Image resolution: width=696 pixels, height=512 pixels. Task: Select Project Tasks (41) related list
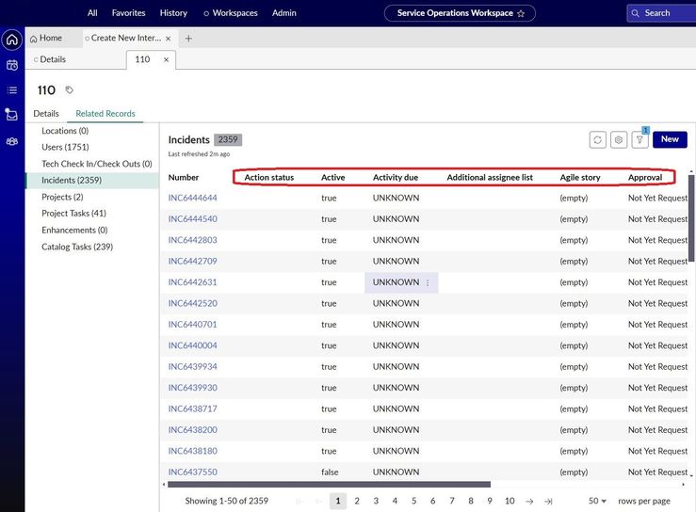point(73,214)
